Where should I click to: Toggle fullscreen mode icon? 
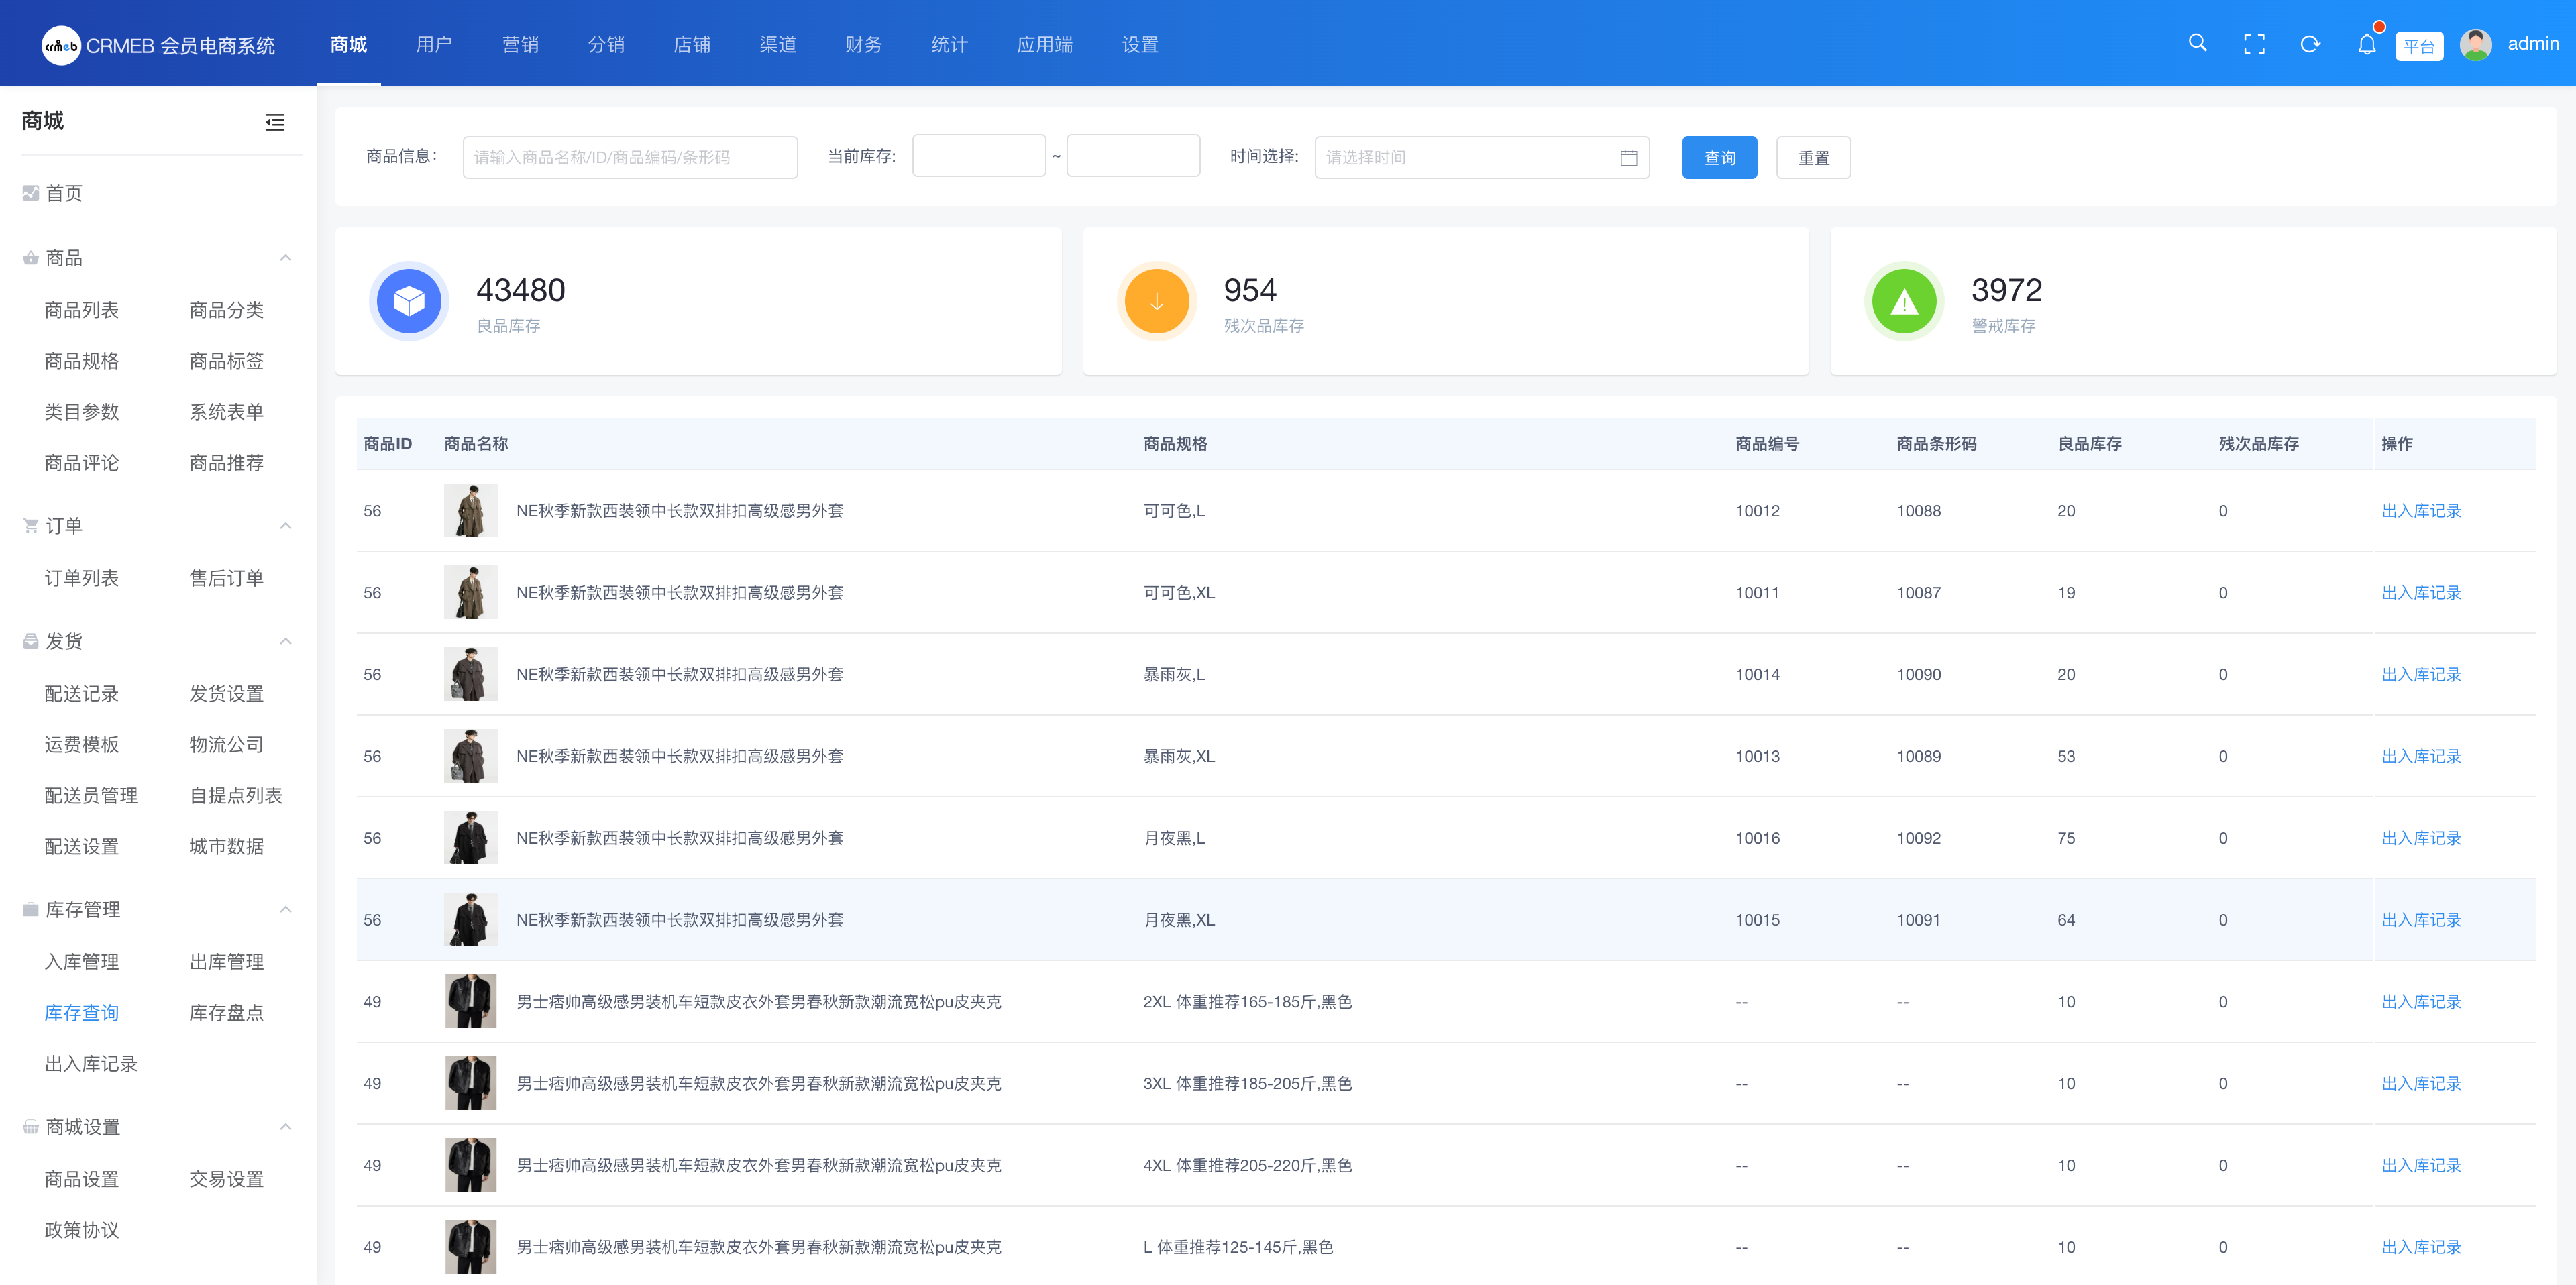click(2254, 44)
